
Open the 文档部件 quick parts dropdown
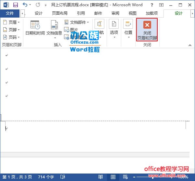pos(77,22)
